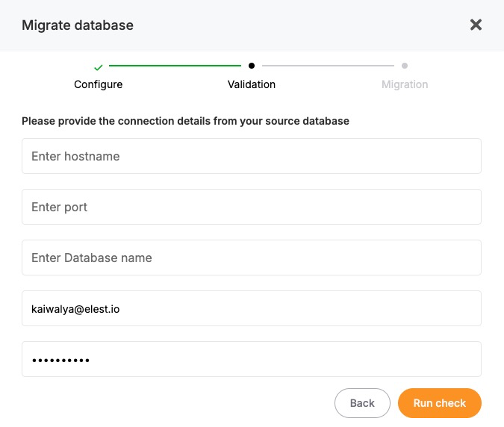Click into the Enter port field
504x427 pixels.
[x=252, y=207]
